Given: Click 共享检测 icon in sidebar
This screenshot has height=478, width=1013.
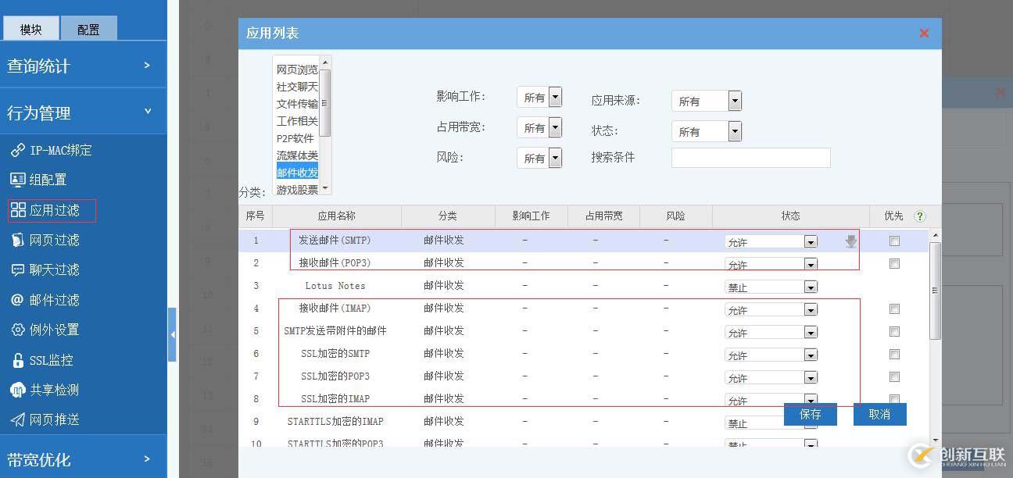Looking at the screenshot, I should tap(17, 390).
